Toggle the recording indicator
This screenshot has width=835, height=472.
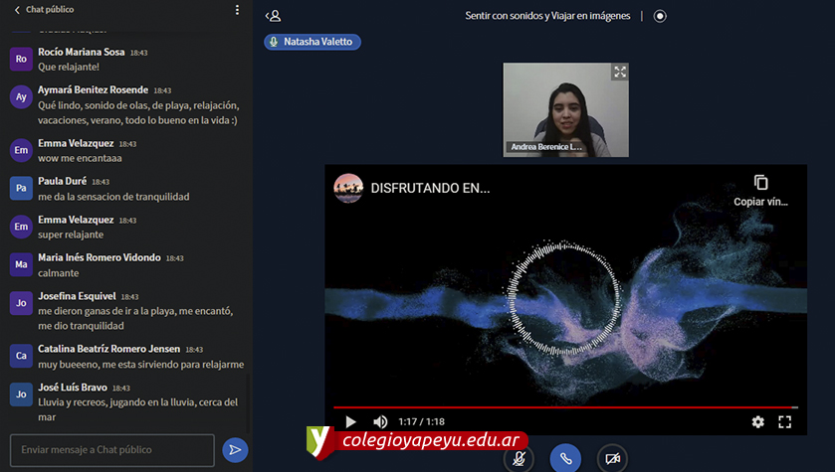(x=660, y=16)
